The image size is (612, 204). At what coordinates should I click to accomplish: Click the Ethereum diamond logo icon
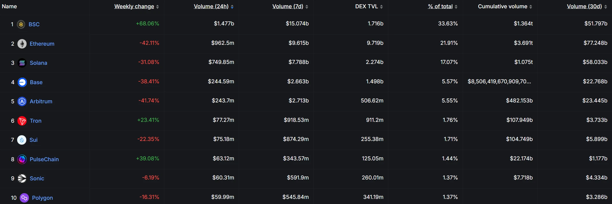(22, 44)
